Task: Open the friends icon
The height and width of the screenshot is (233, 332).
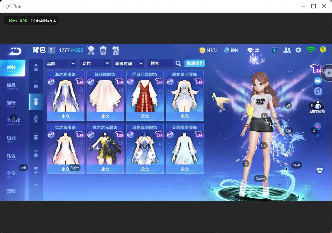Action: pyautogui.click(x=287, y=50)
